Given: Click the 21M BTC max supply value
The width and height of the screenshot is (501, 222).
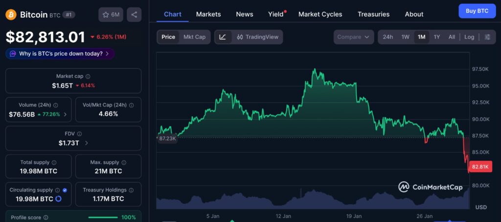Looking at the screenshot, I should point(108,171).
